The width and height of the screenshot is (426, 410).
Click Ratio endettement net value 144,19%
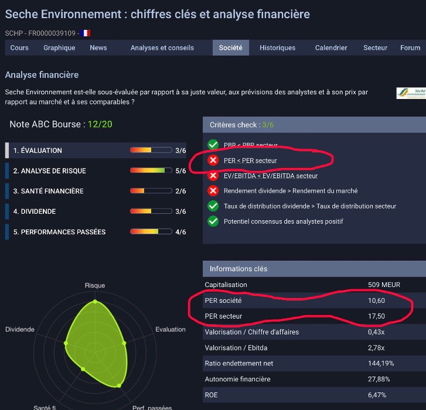click(x=381, y=363)
